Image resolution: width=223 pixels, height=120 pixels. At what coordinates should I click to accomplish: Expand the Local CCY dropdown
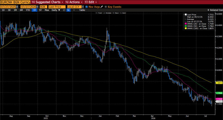pyautogui.click(x=83, y=7)
